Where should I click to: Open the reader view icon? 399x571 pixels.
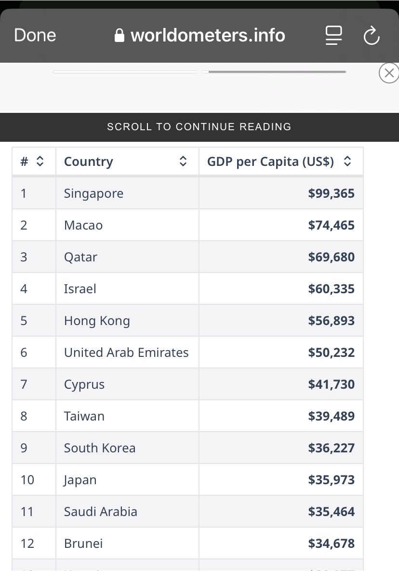(333, 35)
